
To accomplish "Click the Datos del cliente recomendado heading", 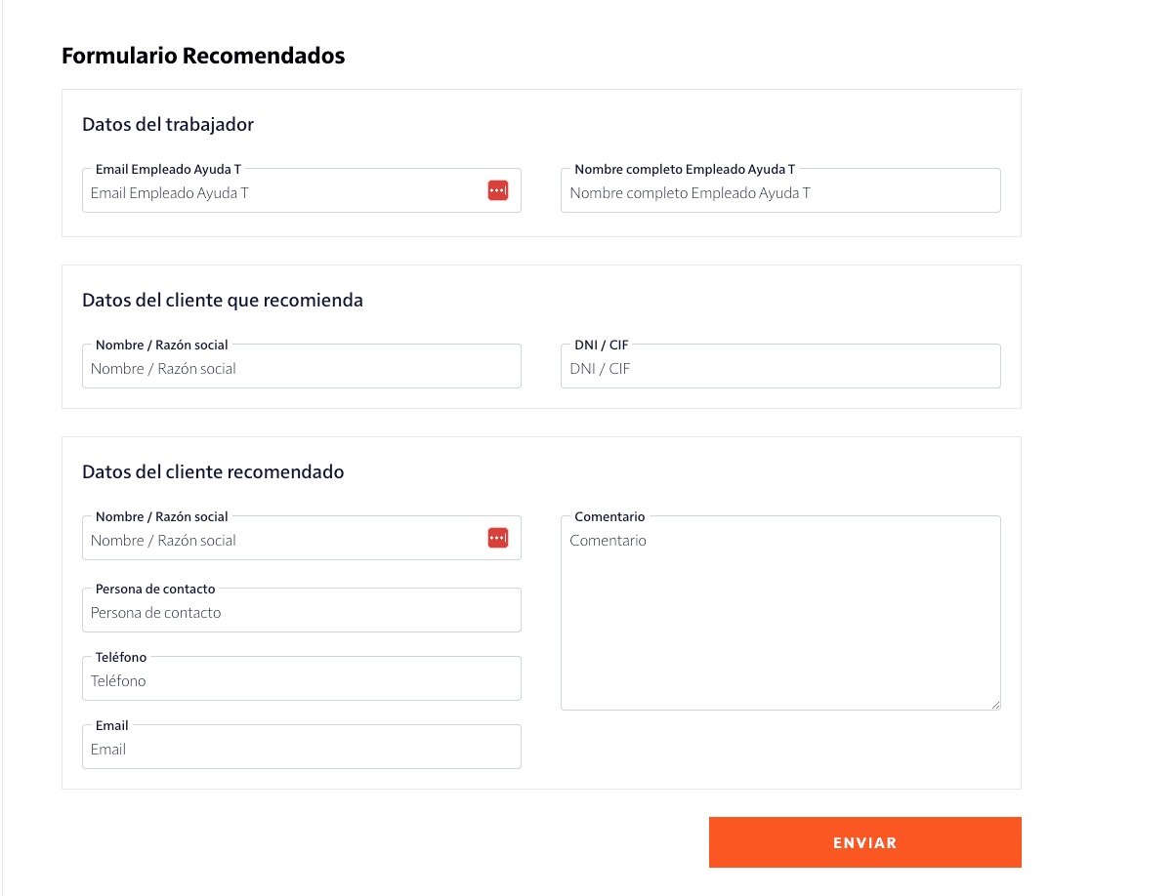I will tap(213, 471).
